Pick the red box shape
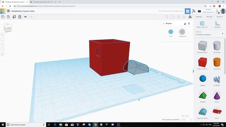The height and width of the screenshot is (127, 226). point(202,62)
